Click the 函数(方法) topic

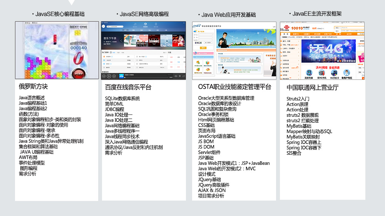click(29, 114)
